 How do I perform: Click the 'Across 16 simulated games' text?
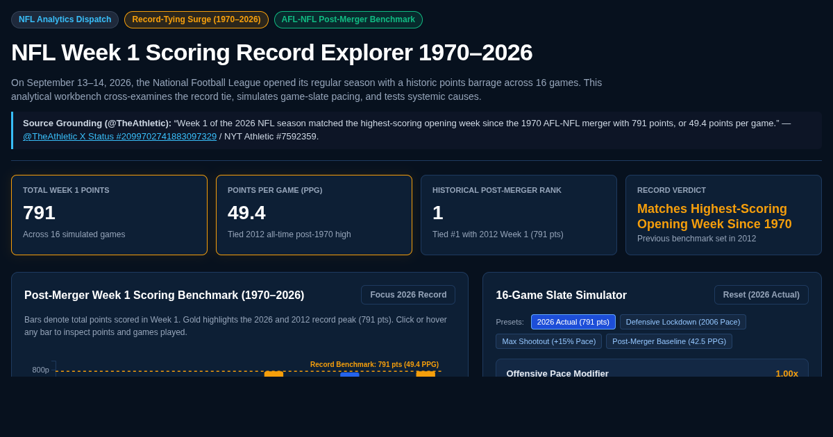[x=74, y=234]
